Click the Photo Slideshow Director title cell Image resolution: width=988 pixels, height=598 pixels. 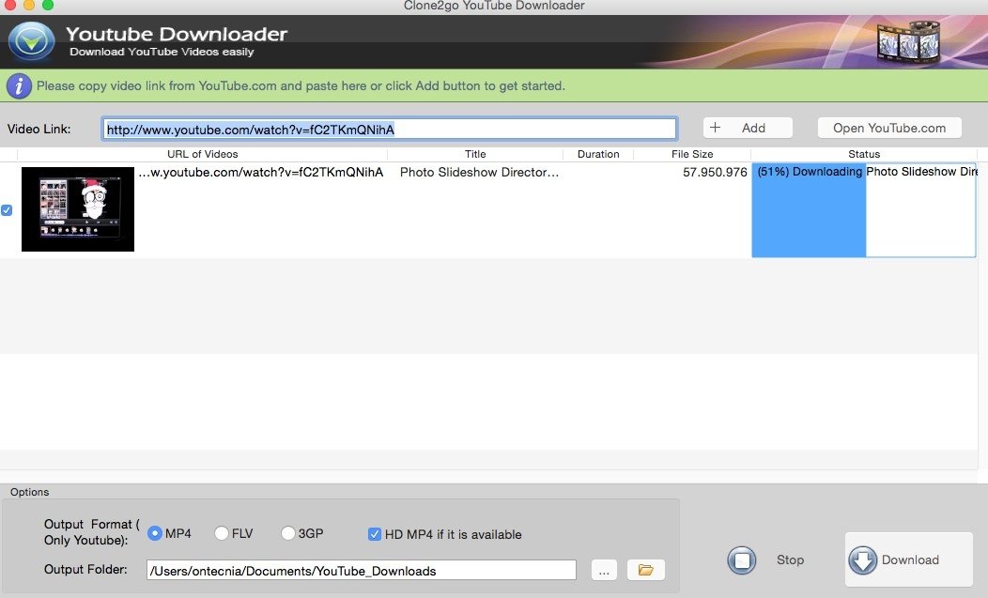tap(480, 172)
